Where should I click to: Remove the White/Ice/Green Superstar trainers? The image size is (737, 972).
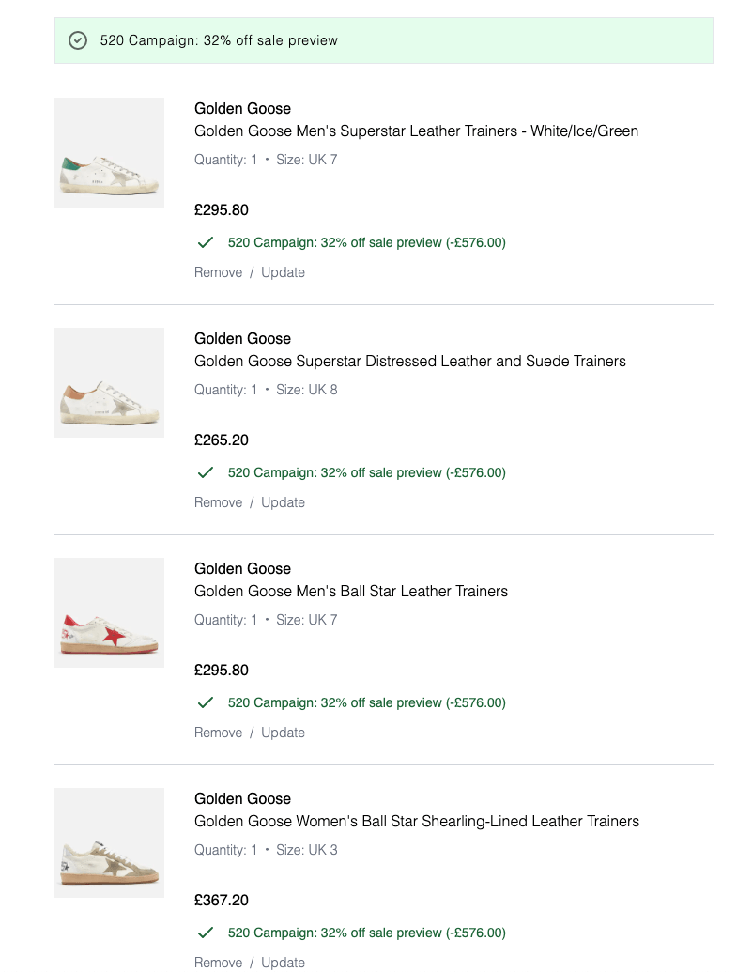[218, 272]
